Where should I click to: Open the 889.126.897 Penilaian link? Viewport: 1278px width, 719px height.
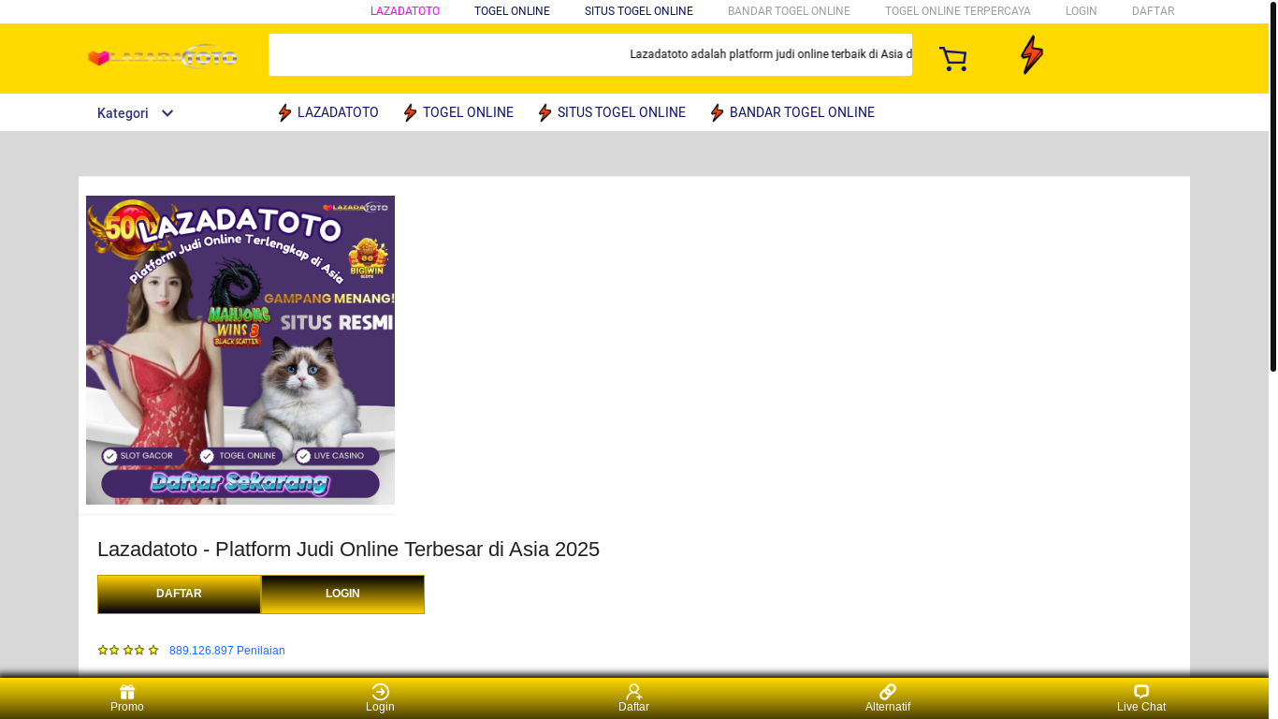[x=227, y=650]
